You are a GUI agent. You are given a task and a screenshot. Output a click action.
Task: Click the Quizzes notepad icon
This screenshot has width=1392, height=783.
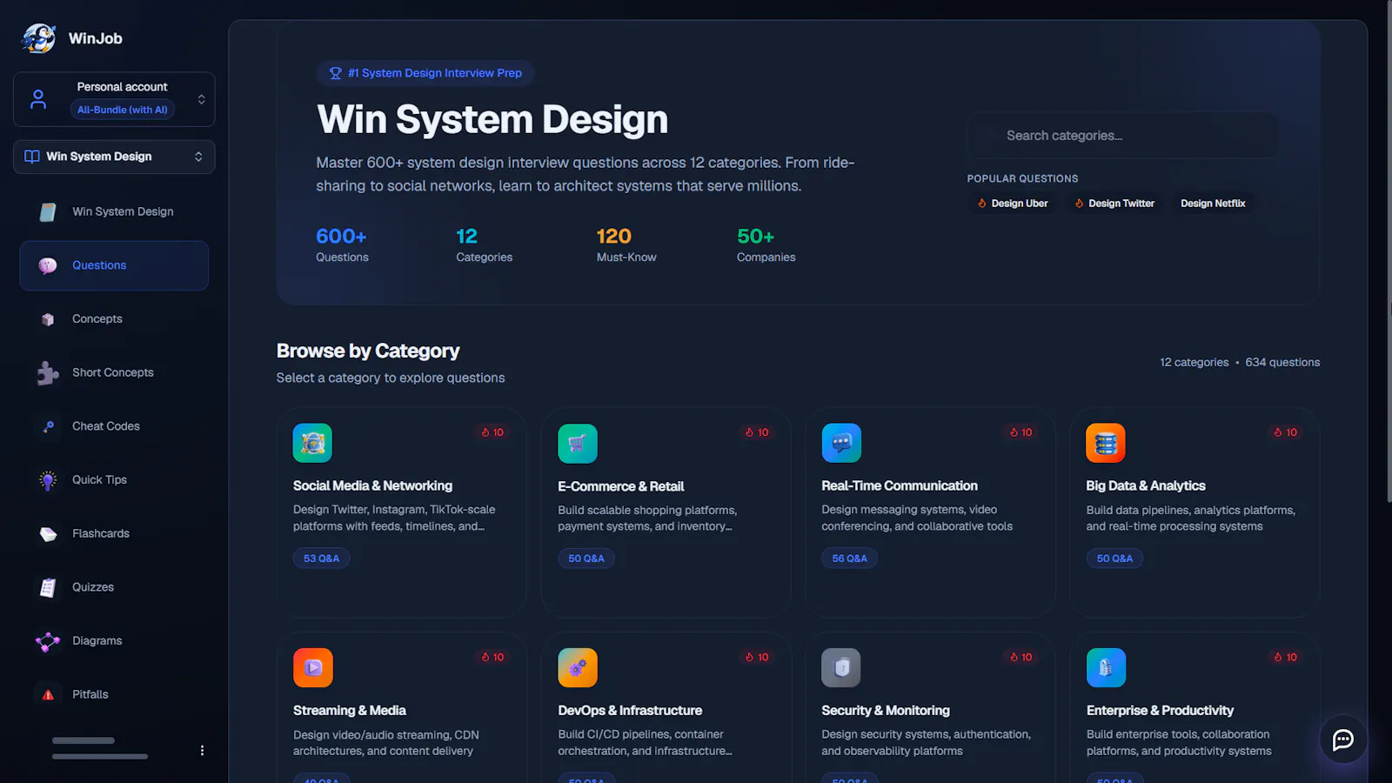(48, 588)
